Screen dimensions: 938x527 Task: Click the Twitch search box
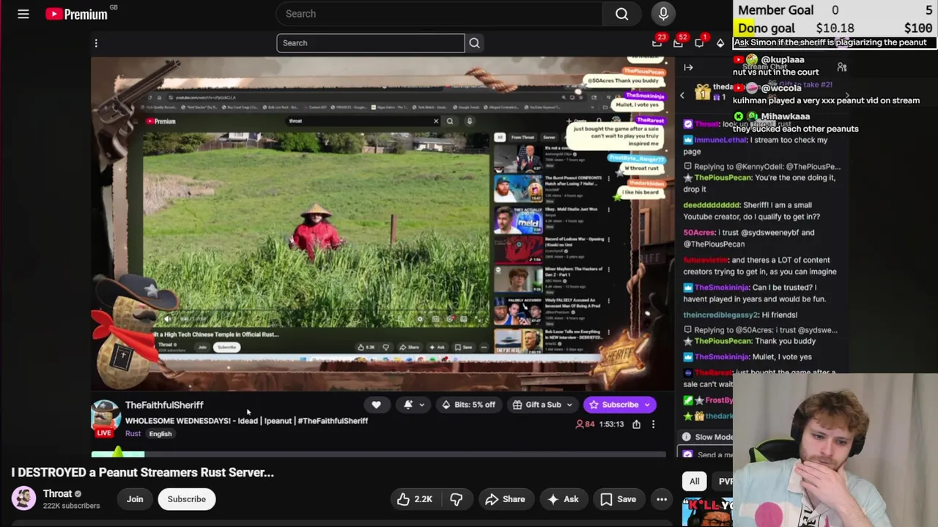371,43
